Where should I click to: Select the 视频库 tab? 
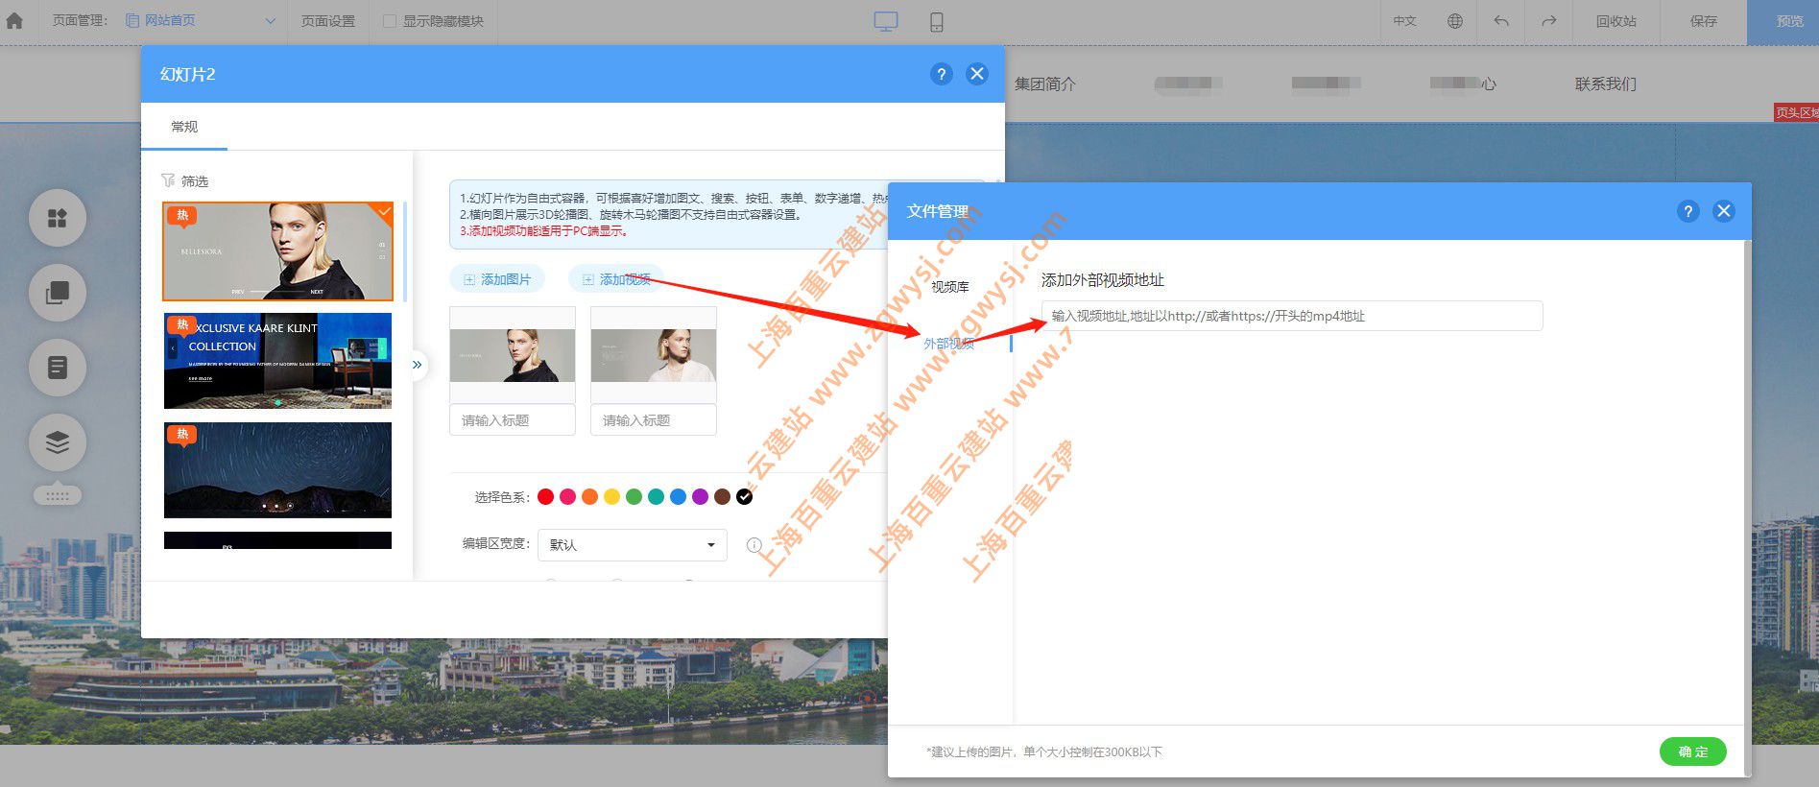950,287
